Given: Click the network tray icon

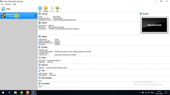Looking at the screenshot, I should 146,93.
